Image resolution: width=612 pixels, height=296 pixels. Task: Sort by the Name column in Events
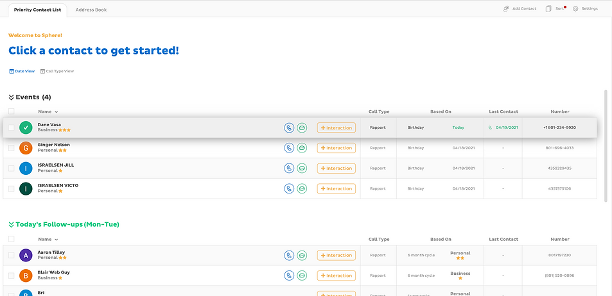click(48, 111)
